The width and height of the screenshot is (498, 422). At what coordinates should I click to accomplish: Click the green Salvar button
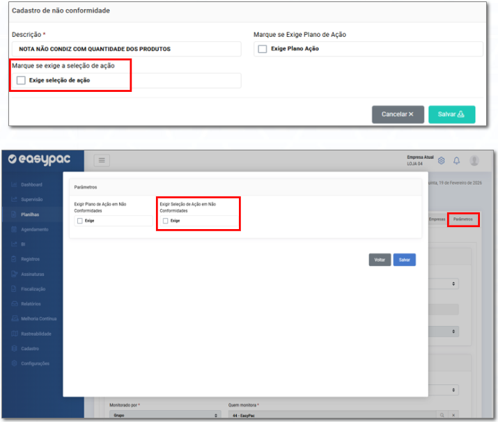pos(451,114)
